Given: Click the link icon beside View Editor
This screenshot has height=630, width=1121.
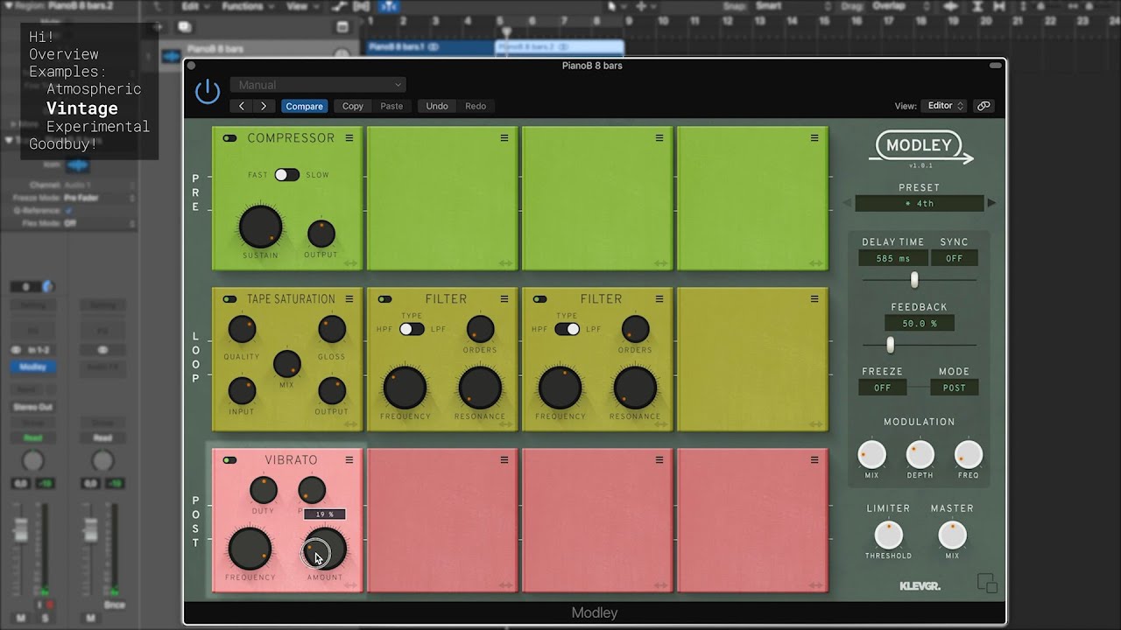Looking at the screenshot, I should coord(984,106).
